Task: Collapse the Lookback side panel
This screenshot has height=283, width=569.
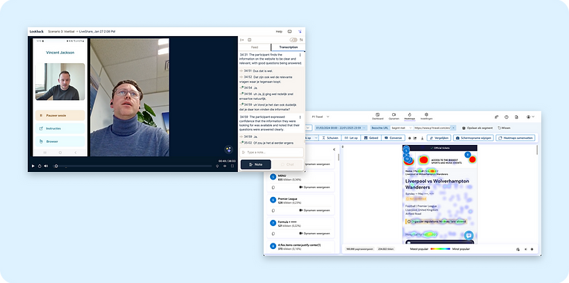Action: (x=242, y=40)
